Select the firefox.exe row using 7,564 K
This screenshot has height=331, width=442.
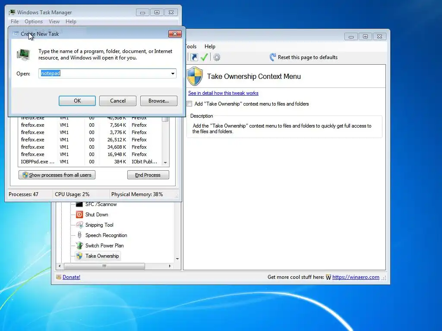90,125
